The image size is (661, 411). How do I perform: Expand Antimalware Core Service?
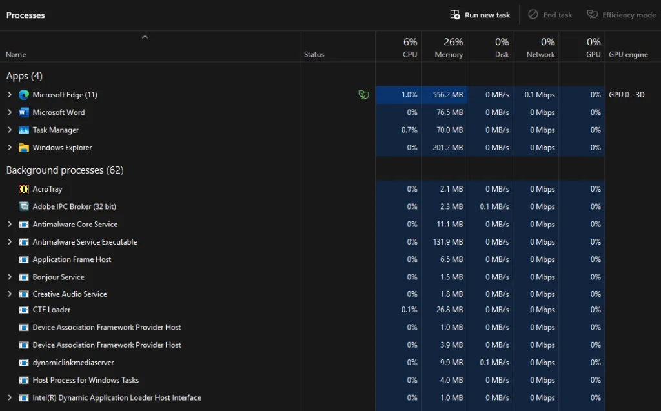point(9,224)
